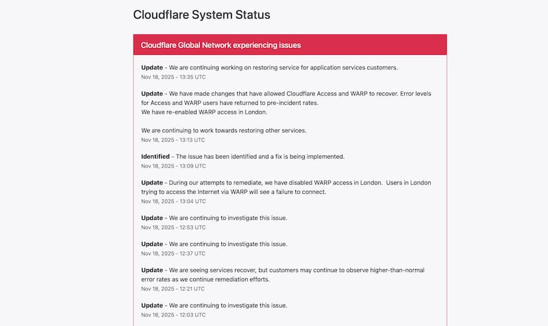Select the 12:37 UTC timestamp
Viewport: 548px width, 326px height.
(x=173, y=253)
